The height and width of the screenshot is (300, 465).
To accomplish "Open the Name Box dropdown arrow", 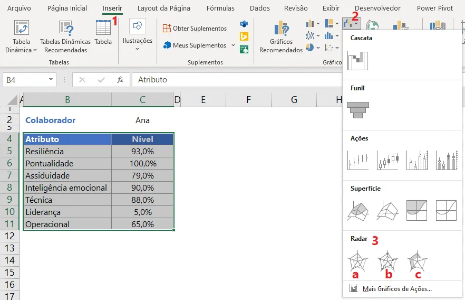I will [x=51, y=80].
